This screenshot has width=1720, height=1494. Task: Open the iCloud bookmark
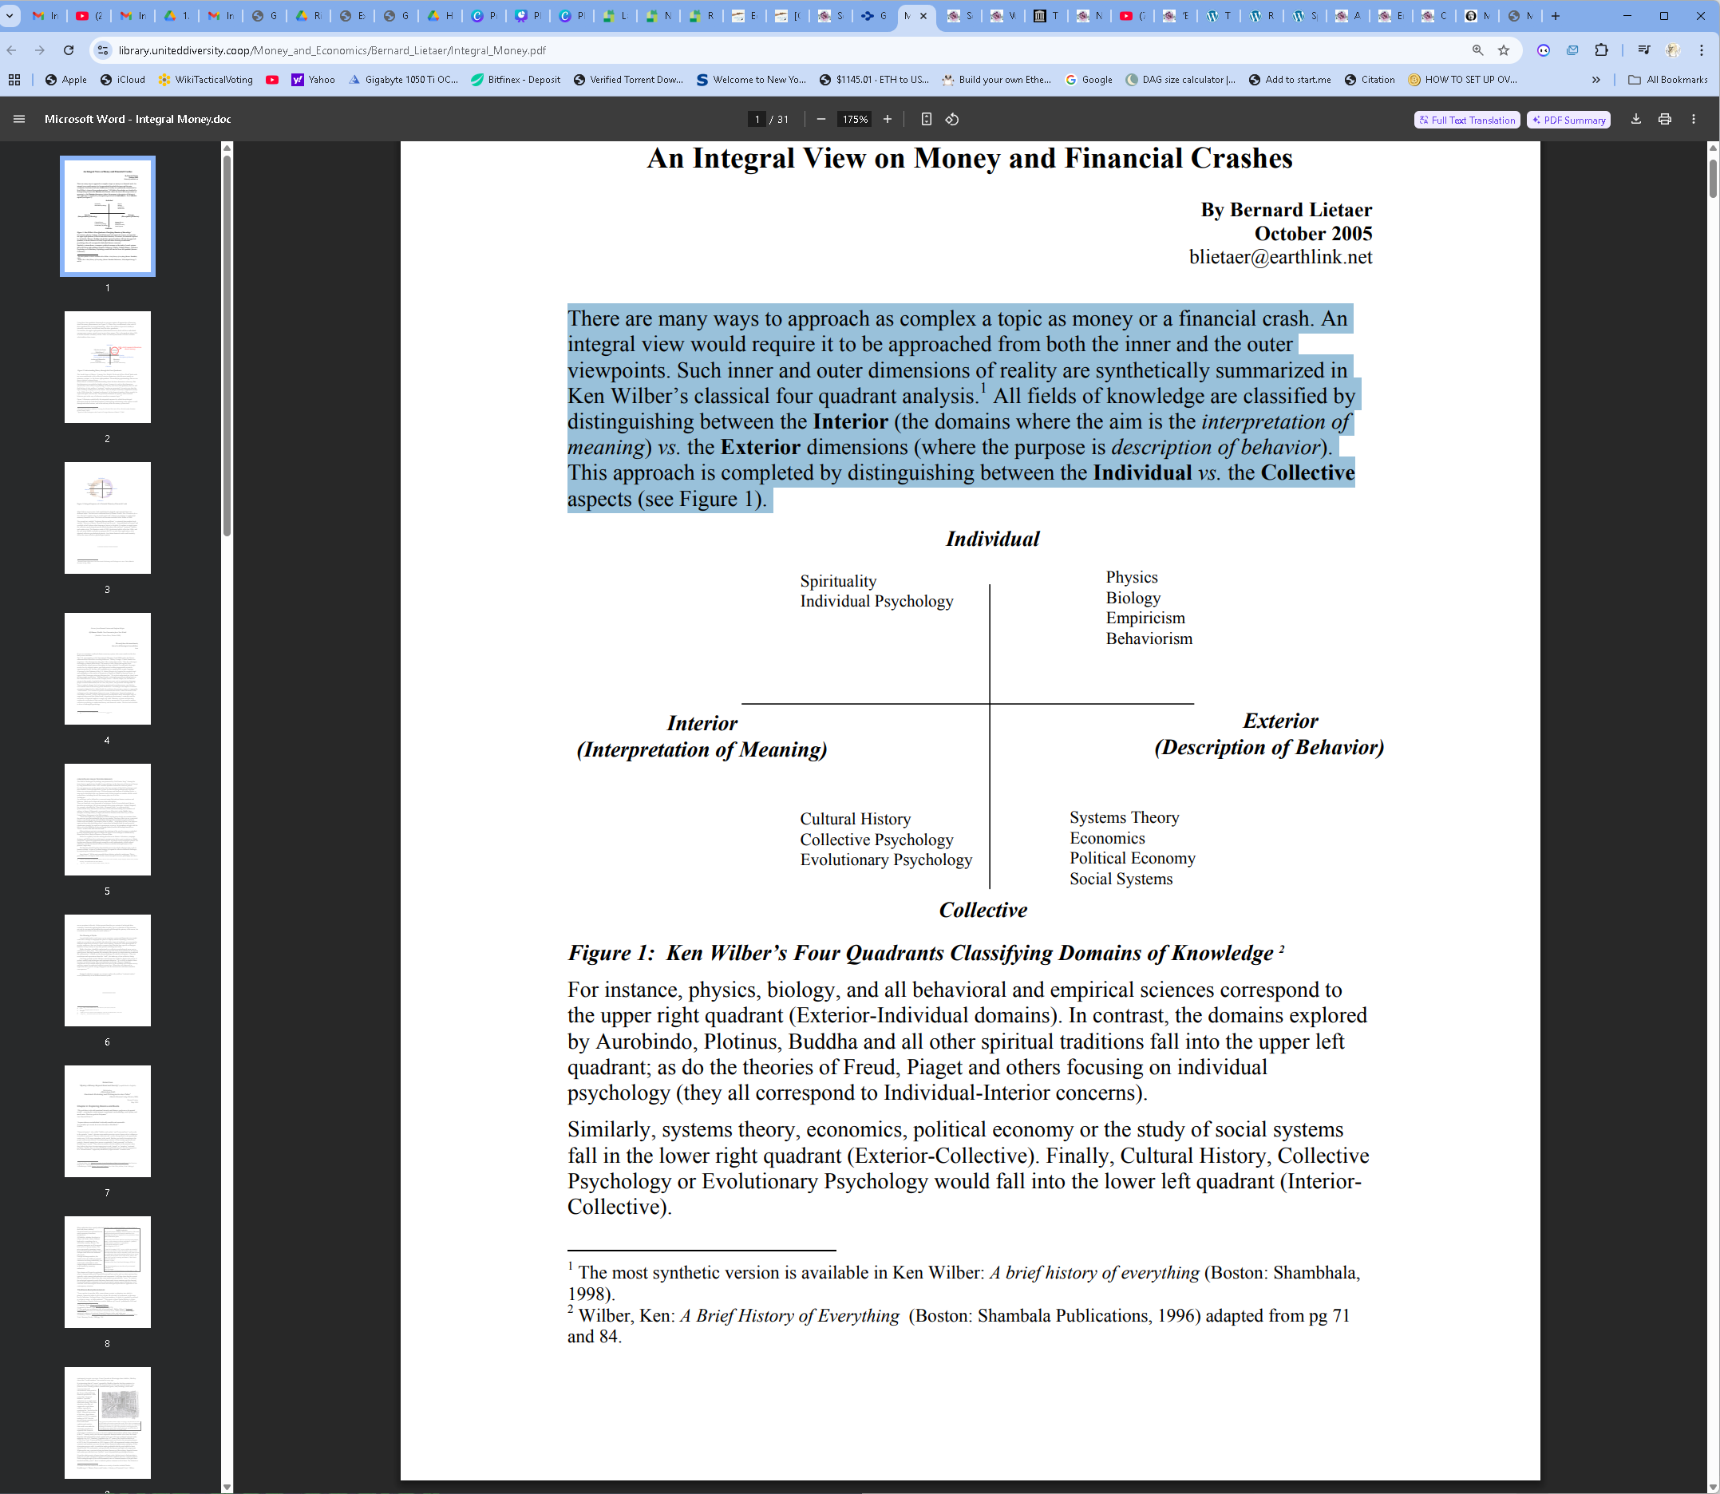pos(123,79)
